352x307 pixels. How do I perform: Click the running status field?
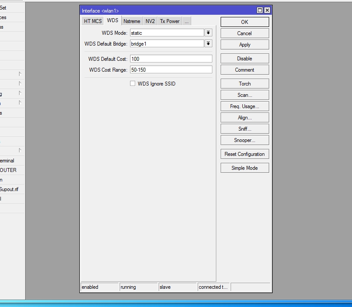tap(139, 287)
